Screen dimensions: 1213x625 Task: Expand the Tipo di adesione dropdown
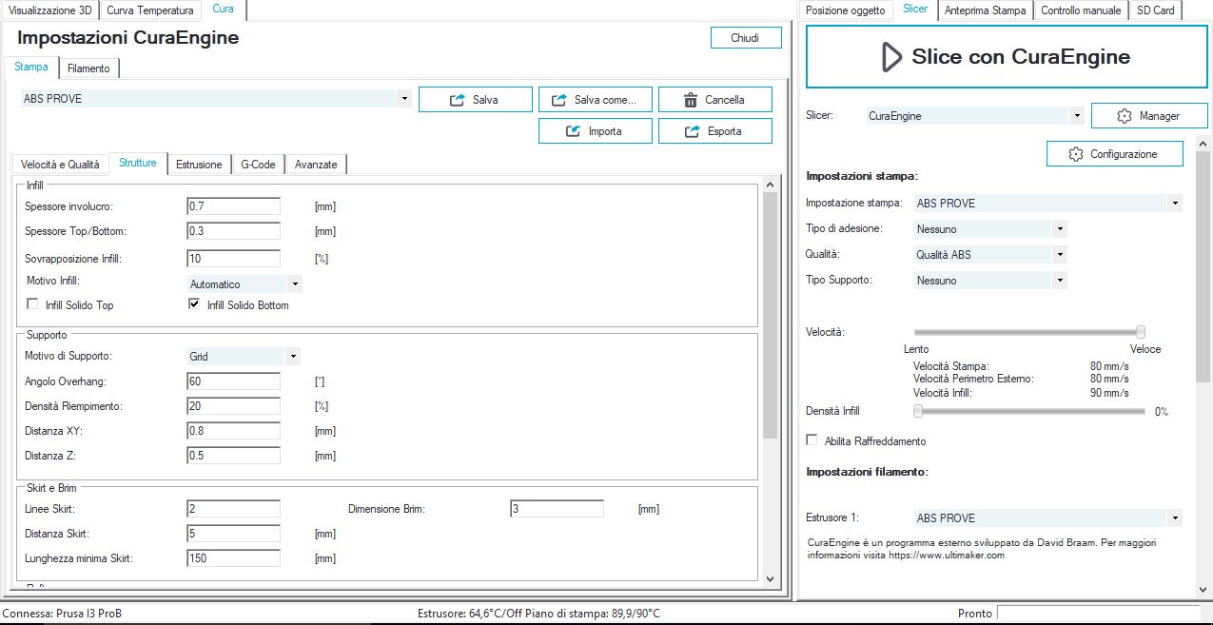(1060, 229)
